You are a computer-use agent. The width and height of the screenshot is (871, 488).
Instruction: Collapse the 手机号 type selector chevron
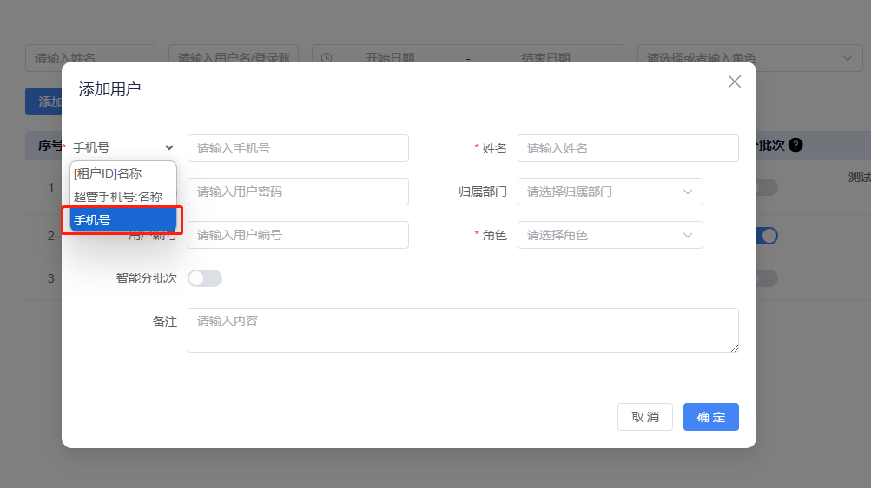click(x=169, y=148)
